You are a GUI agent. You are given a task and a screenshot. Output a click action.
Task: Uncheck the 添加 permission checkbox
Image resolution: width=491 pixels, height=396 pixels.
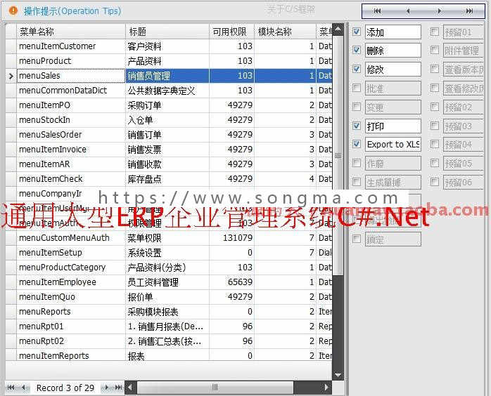tap(357, 32)
